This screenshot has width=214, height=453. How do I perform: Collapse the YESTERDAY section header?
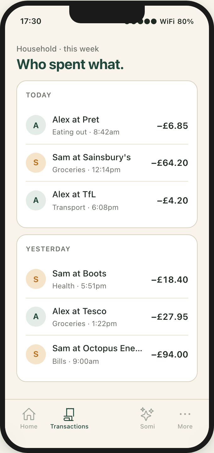pyautogui.click(x=48, y=249)
